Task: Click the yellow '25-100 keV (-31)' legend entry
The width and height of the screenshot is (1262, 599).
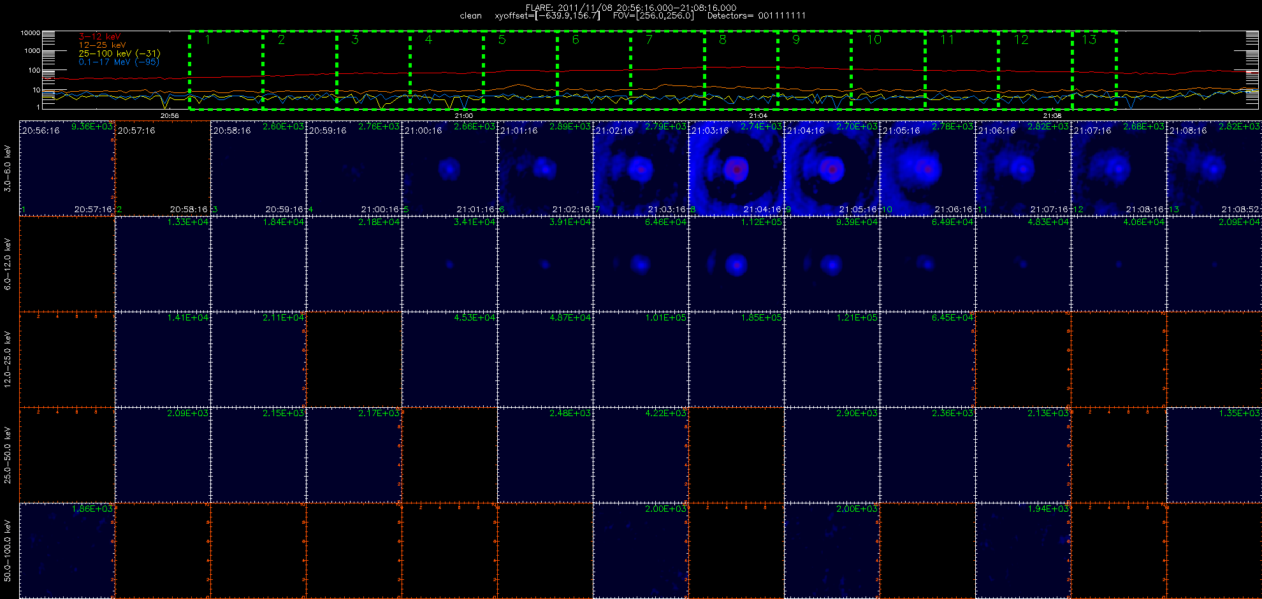Action: [119, 54]
